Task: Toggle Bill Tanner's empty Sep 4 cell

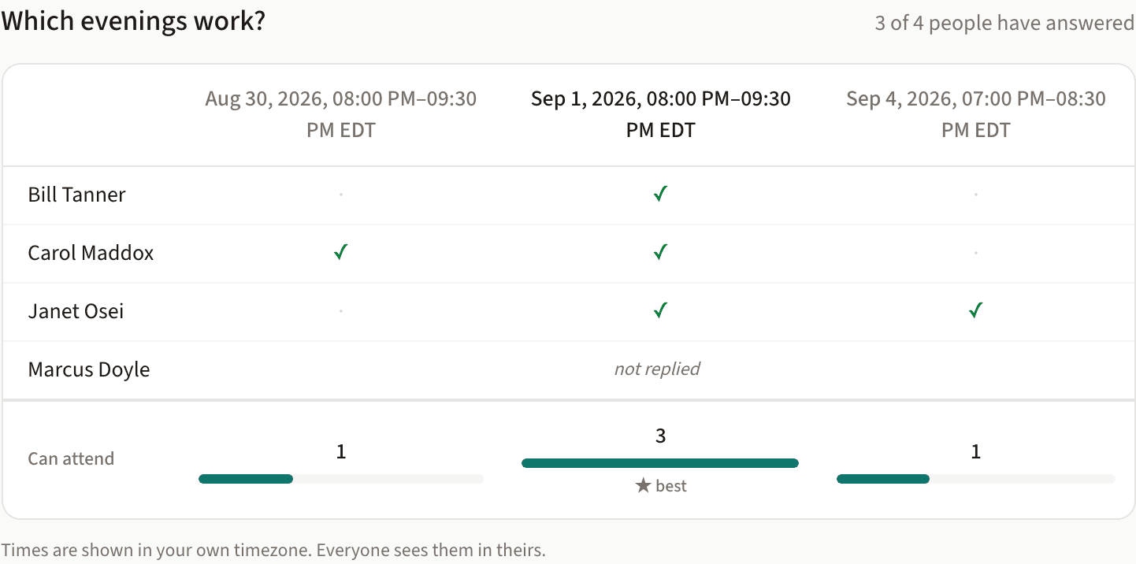Action: pyautogui.click(x=976, y=195)
